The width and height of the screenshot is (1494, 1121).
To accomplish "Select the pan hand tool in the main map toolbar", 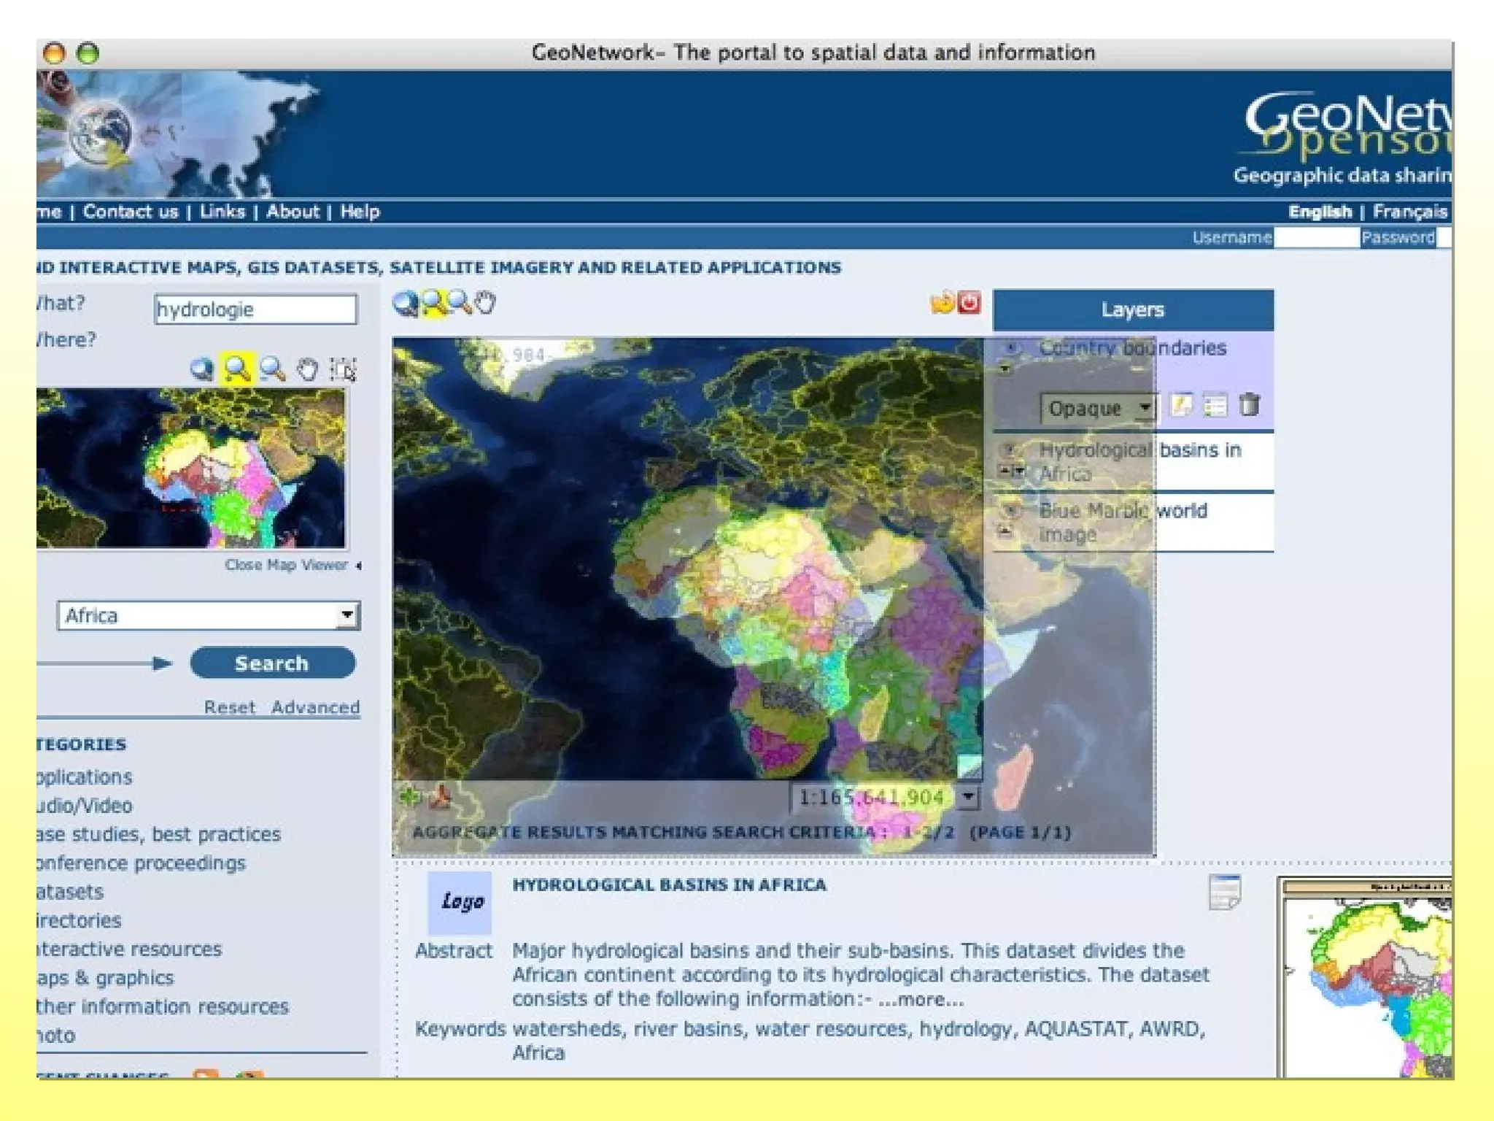I will point(485,302).
